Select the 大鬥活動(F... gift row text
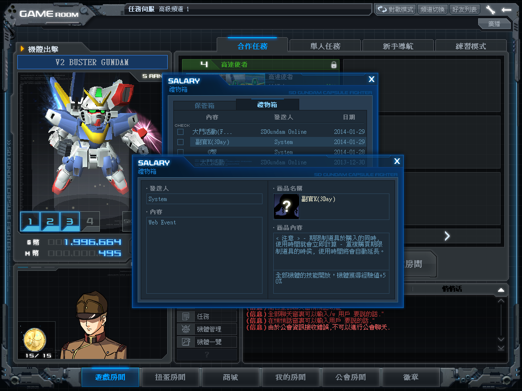Screen dimensions: 522x391 click(x=212, y=132)
